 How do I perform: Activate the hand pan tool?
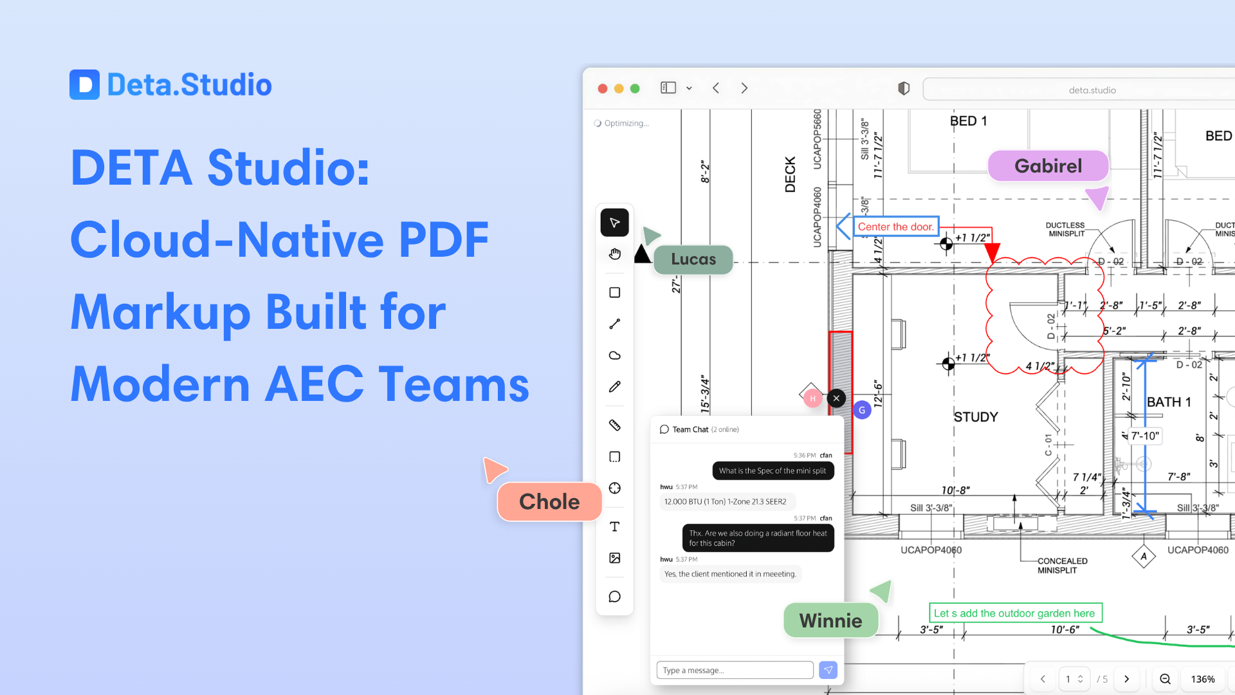point(614,254)
